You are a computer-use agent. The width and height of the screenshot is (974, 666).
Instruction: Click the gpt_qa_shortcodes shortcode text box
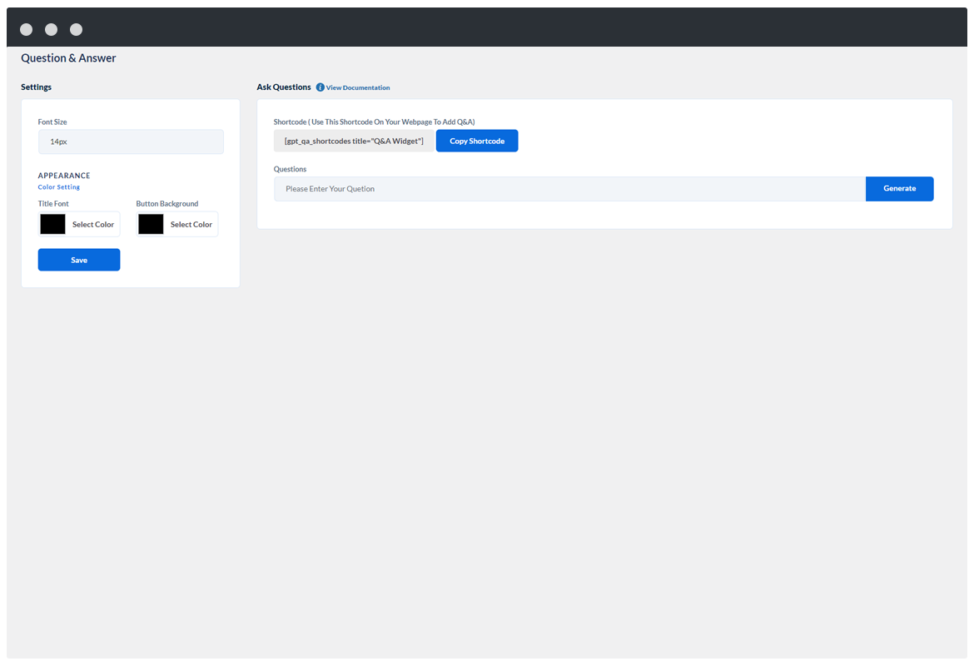pyautogui.click(x=354, y=141)
